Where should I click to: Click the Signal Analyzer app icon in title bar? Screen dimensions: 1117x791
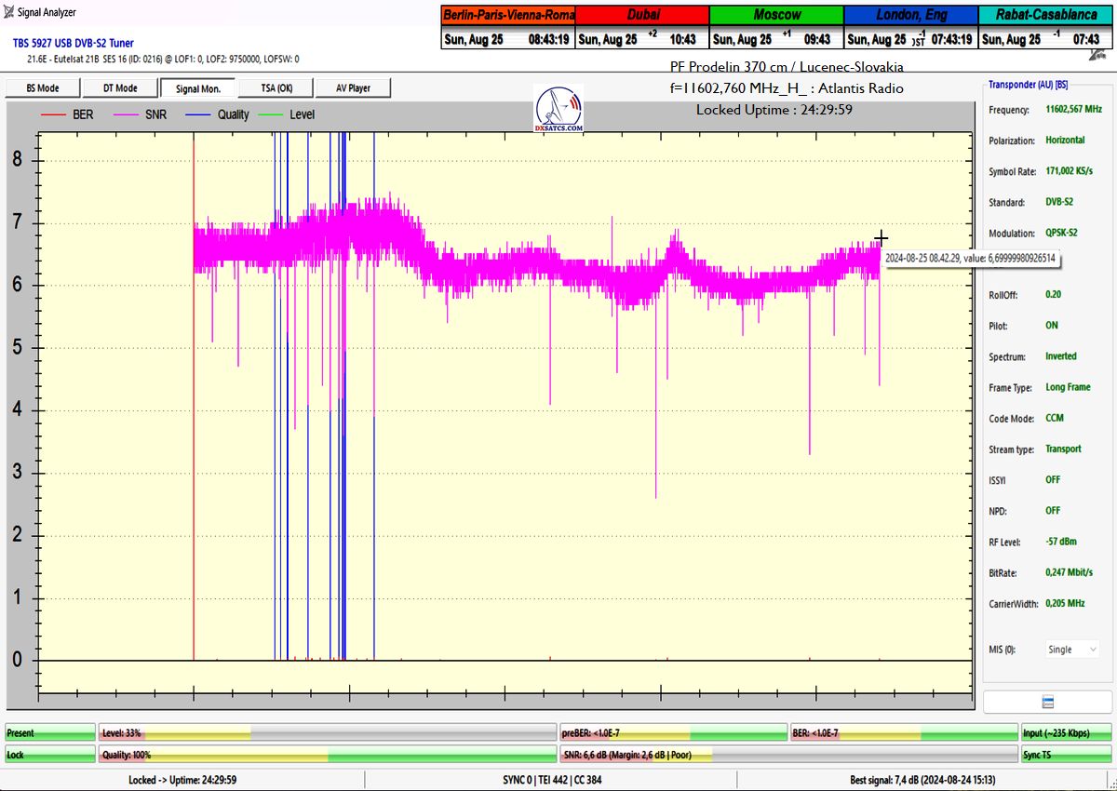pyautogui.click(x=9, y=12)
